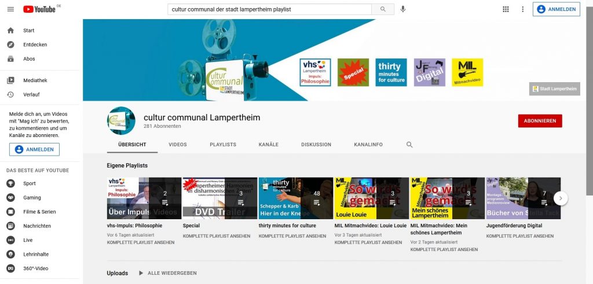Open Verlauf history in sidebar

(x=41, y=94)
